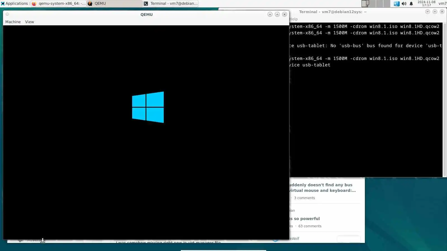Click the Terminal vertical scrollbar
447x251 pixels.
444,100
